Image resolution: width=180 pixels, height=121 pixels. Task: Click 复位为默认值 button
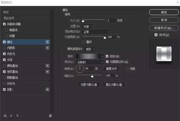(114, 85)
